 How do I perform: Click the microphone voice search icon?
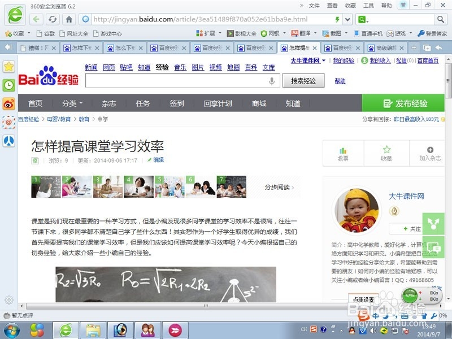272,81
